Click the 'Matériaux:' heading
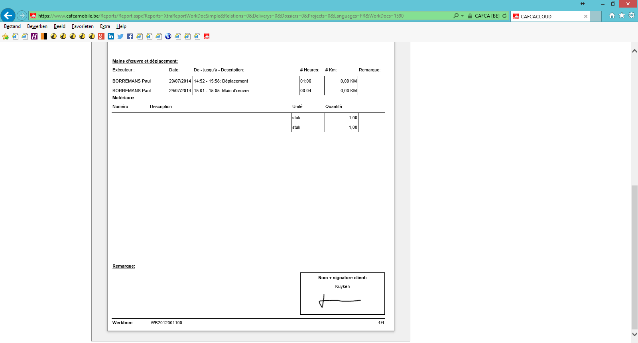The width and height of the screenshot is (638, 343). 123,98
